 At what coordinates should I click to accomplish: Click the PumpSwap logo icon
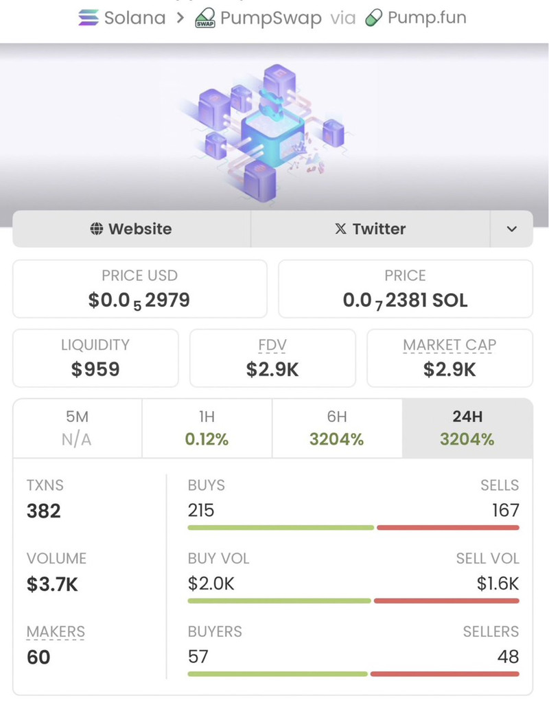[x=205, y=18]
